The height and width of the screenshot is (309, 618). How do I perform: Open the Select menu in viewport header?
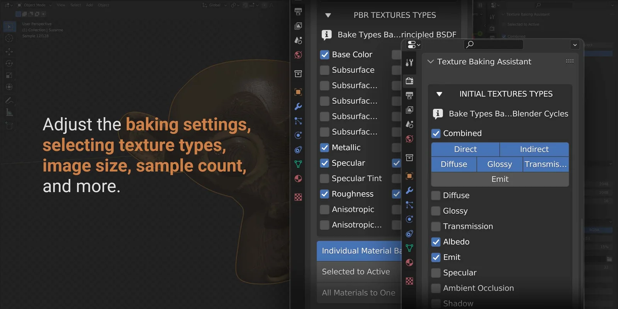pyautogui.click(x=76, y=5)
